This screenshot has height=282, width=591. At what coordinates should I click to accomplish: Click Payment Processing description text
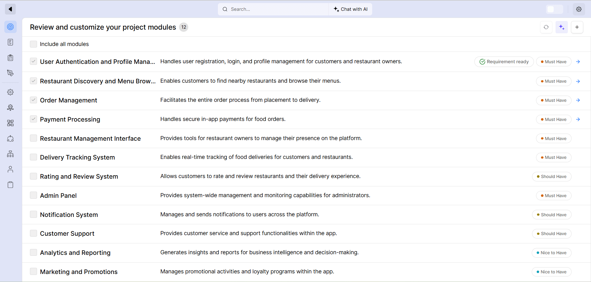[x=223, y=119]
